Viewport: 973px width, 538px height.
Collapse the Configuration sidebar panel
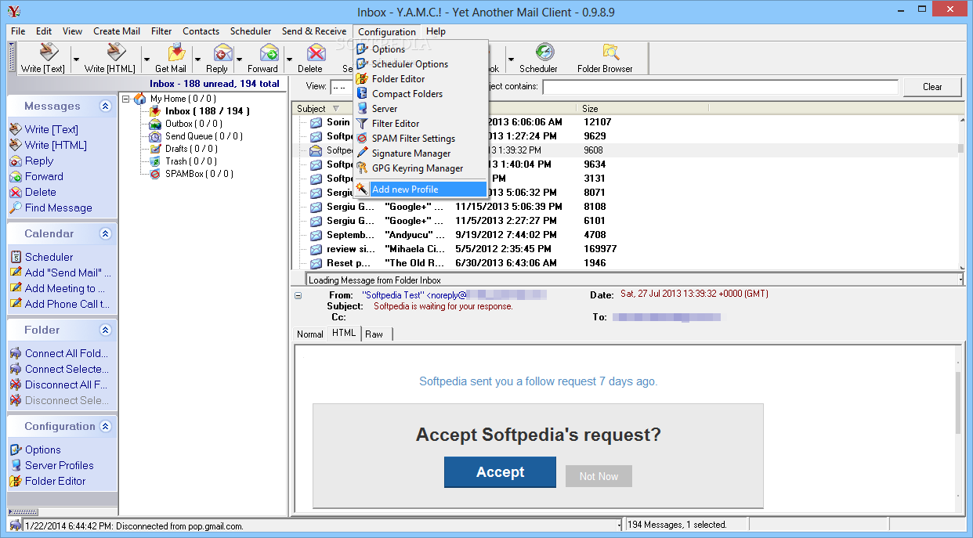click(x=105, y=427)
